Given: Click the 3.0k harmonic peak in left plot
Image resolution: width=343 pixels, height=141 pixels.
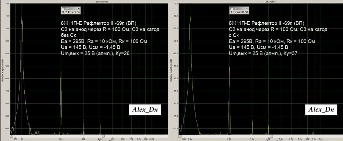Looking at the screenshot, I should click(84, 120).
